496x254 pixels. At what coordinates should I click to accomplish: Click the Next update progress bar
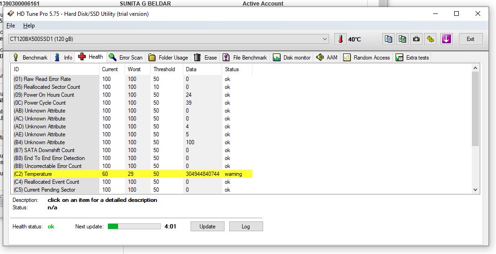(134, 227)
